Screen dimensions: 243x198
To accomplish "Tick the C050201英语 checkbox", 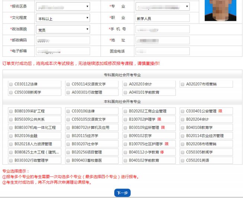I will [x=182, y=160].
